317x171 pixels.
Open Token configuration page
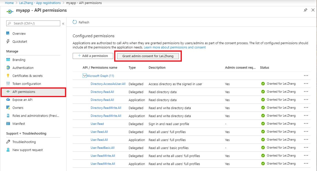(27, 84)
